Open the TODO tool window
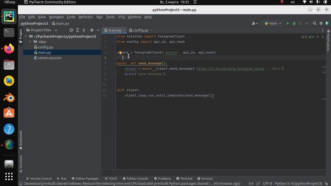Screen dimensions: 331x186 [111, 178]
